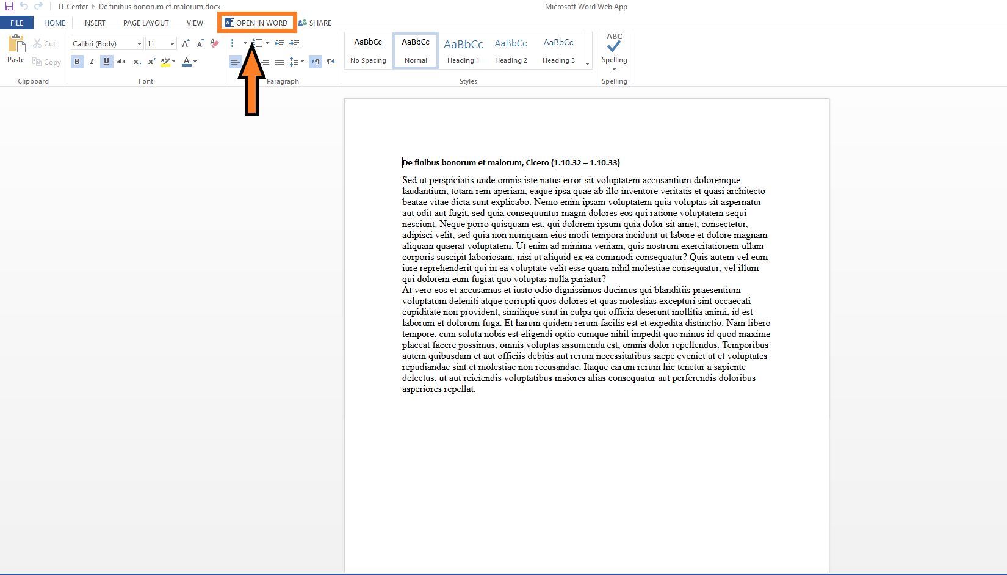Toggle bold formatting

77,62
